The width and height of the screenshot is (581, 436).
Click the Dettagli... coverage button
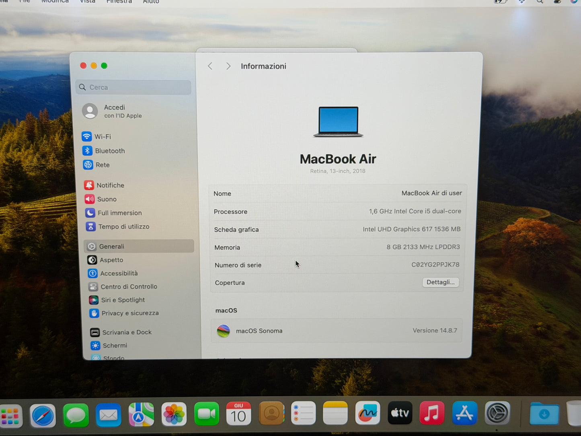pyautogui.click(x=440, y=282)
